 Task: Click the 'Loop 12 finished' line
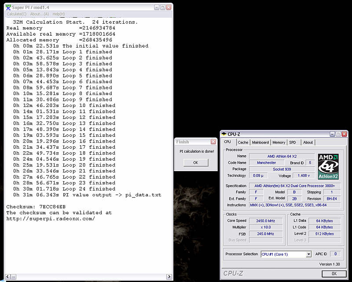coord(64,117)
